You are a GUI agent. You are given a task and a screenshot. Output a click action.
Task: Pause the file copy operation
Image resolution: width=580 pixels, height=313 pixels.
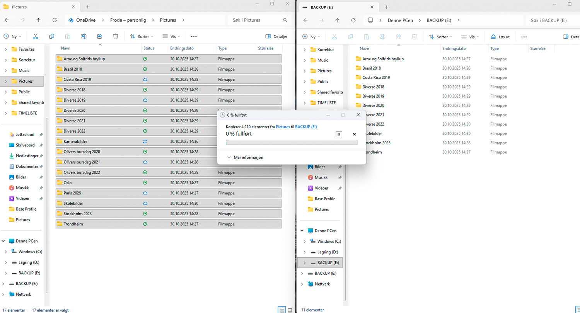(x=339, y=134)
